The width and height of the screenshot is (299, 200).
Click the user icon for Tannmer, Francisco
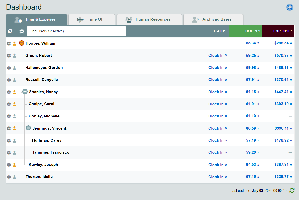[x=14, y=153]
